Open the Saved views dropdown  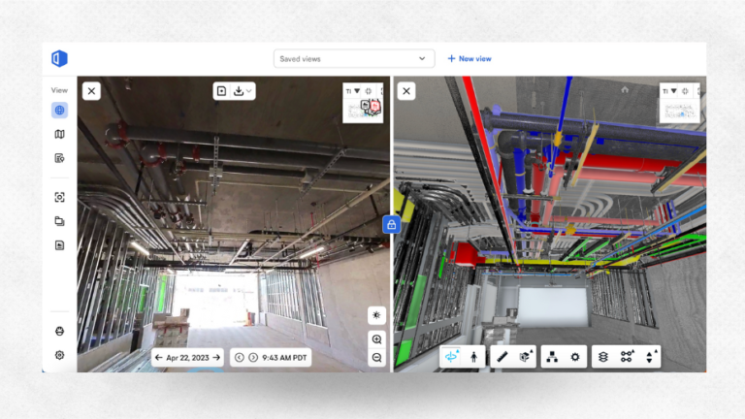[x=354, y=59]
